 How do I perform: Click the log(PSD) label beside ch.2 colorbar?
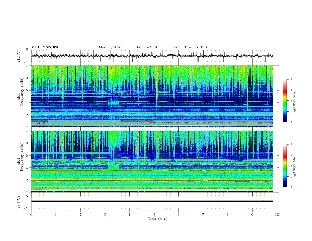coord(295,168)
